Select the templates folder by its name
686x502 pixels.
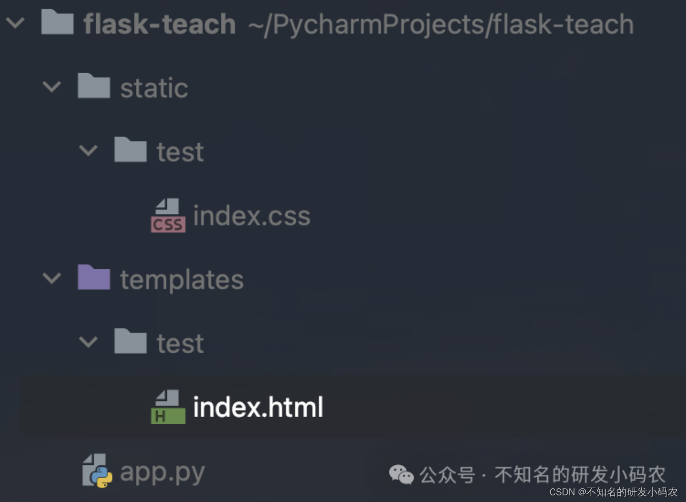182,278
